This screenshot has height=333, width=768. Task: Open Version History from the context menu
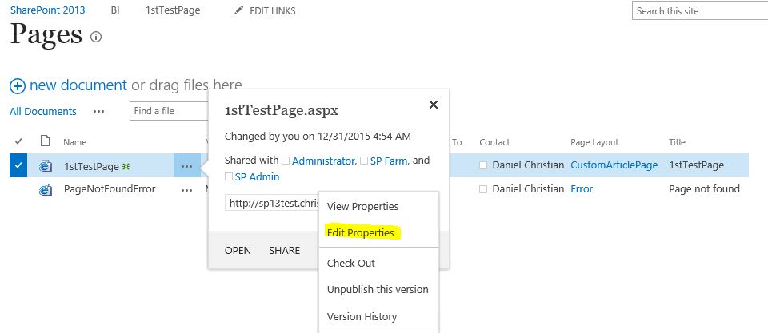[362, 316]
